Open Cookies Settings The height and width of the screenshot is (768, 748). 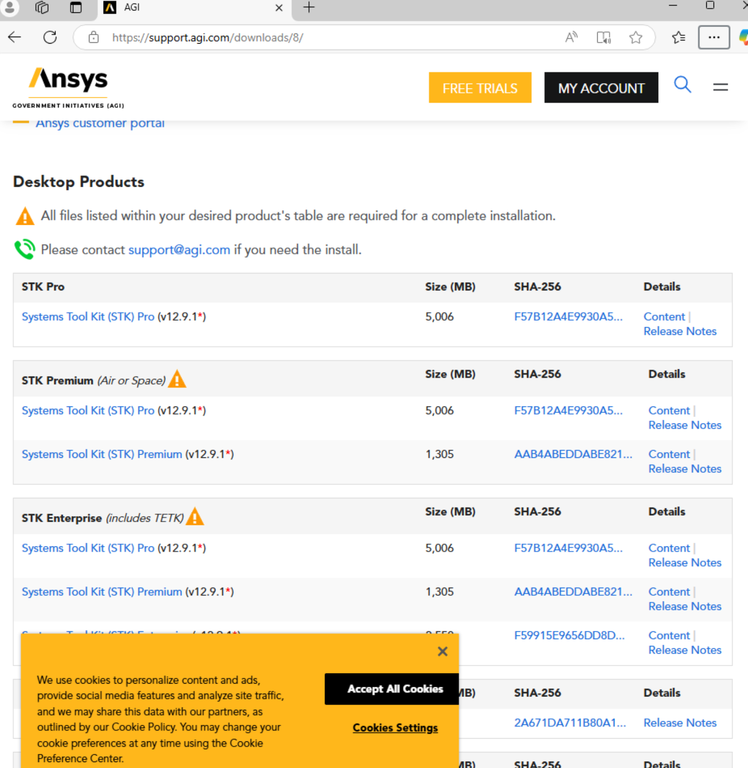395,728
